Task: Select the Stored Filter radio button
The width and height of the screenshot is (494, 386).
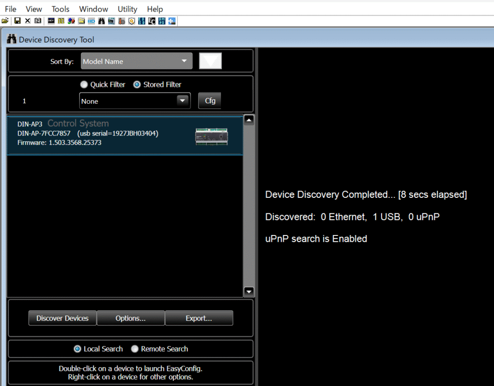Action: coord(137,84)
